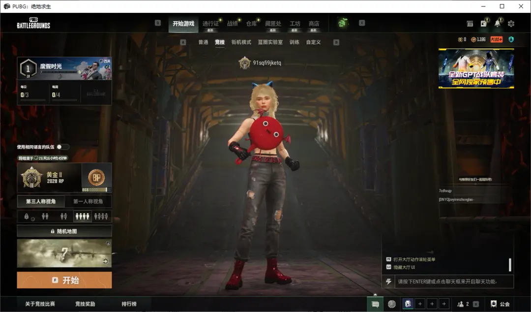Open the notifications bell
531x312 pixels.
pos(497,23)
